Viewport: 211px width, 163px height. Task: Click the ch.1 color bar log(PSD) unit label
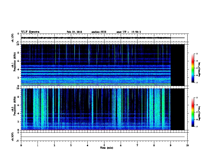pyautogui.click(x=199, y=70)
